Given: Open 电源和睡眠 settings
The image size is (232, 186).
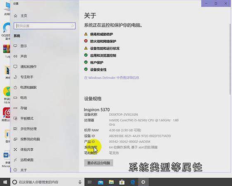Looking at the screenshot, I should 25,87.
